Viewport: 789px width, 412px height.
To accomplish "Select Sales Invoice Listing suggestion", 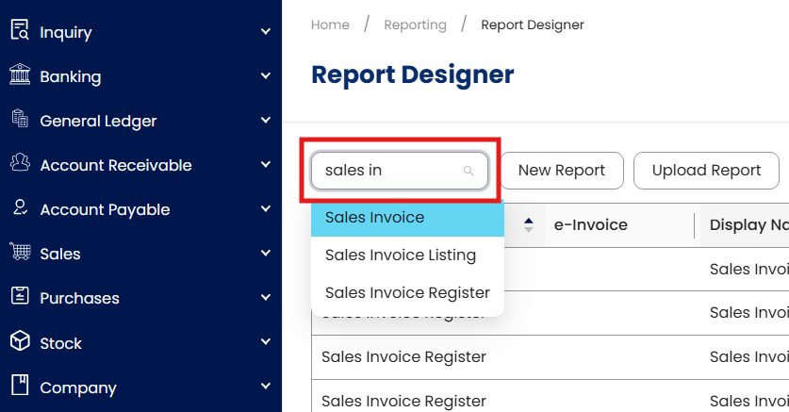I will pos(401,255).
